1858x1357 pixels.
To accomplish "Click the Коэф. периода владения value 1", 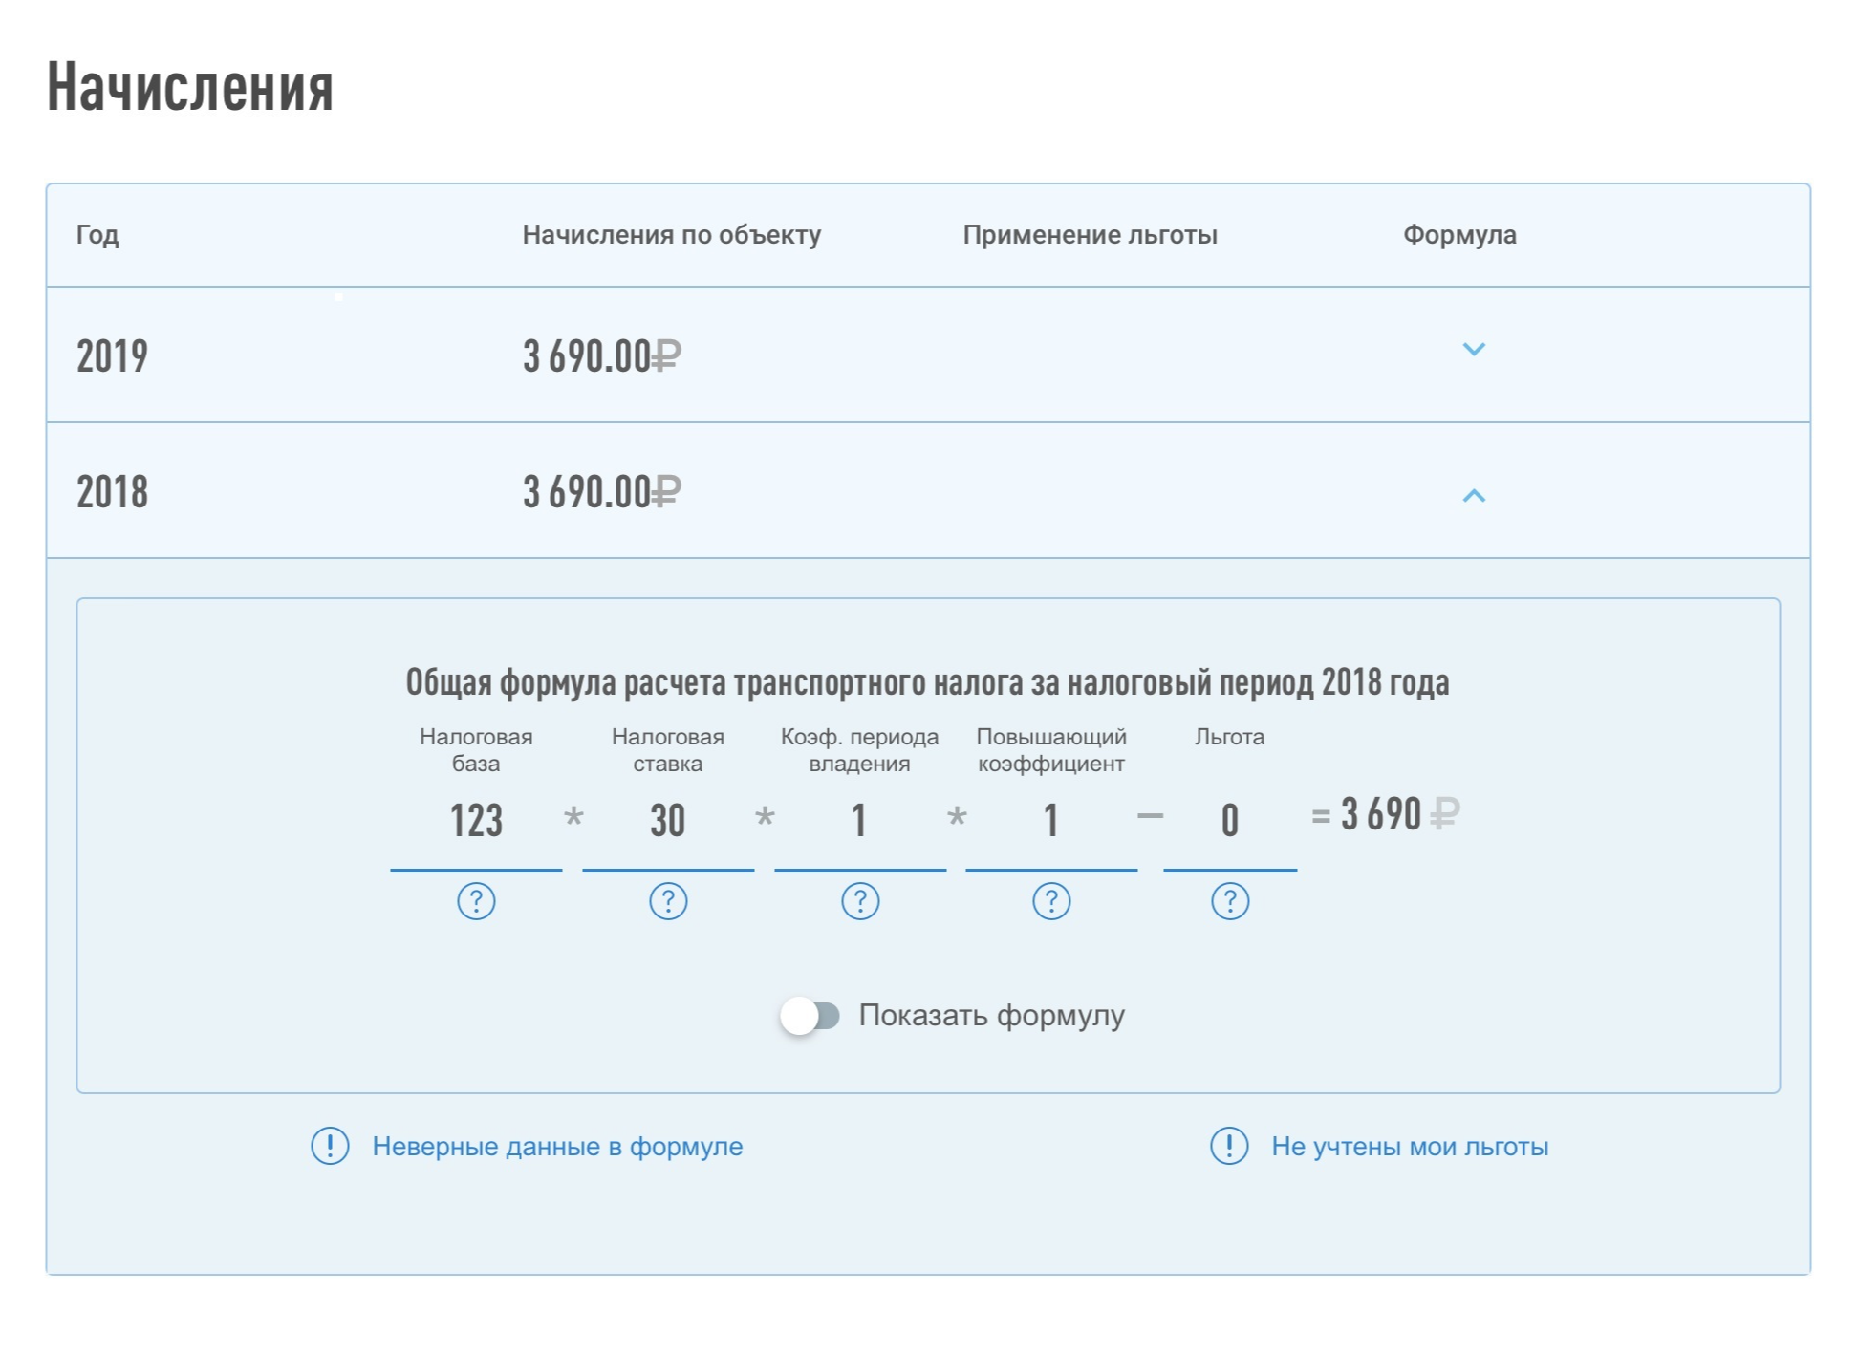I will pos(860,821).
